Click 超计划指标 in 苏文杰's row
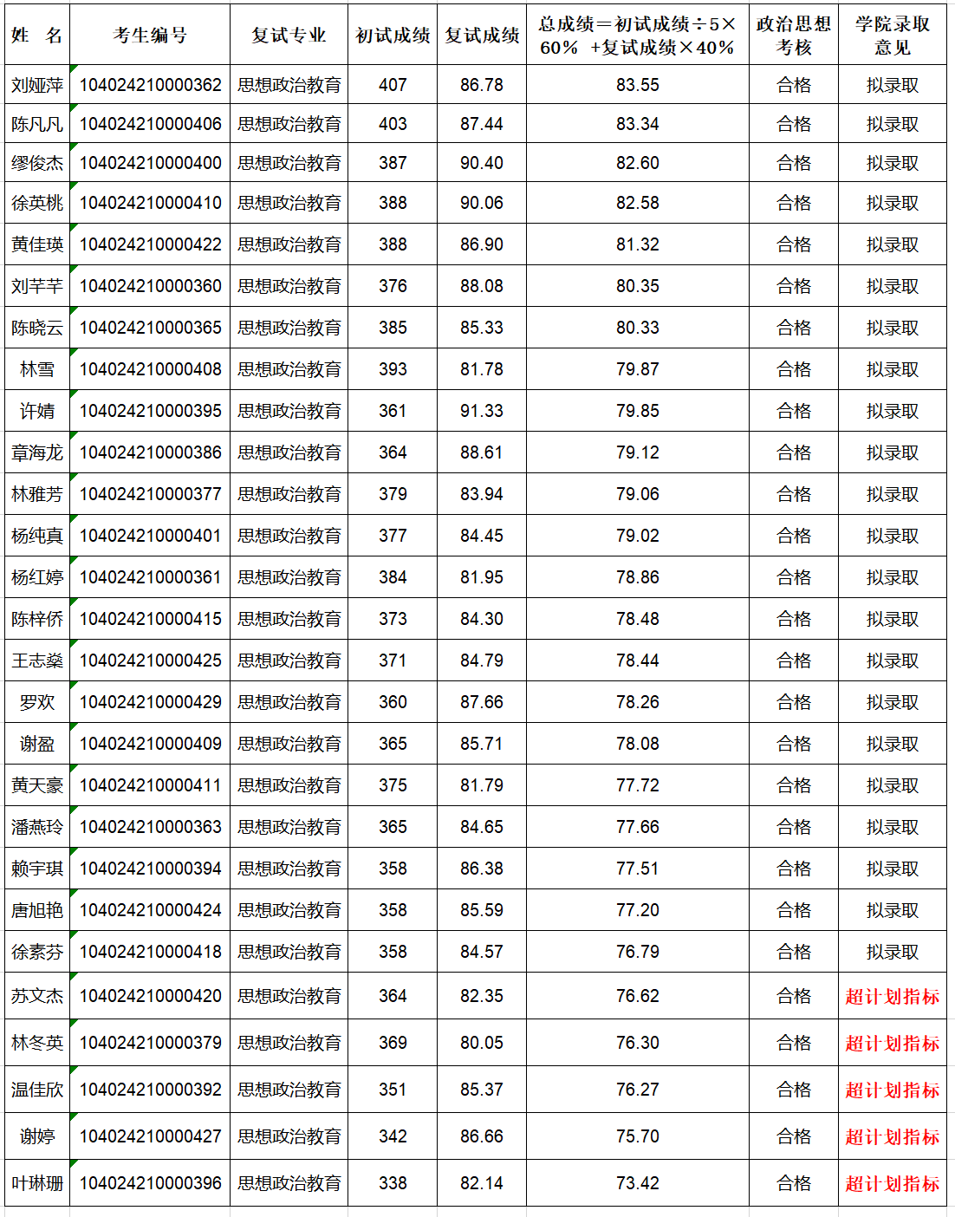Screen dimensions: 955x1217 (x=892, y=996)
